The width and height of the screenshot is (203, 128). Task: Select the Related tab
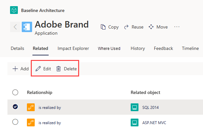click(41, 48)
